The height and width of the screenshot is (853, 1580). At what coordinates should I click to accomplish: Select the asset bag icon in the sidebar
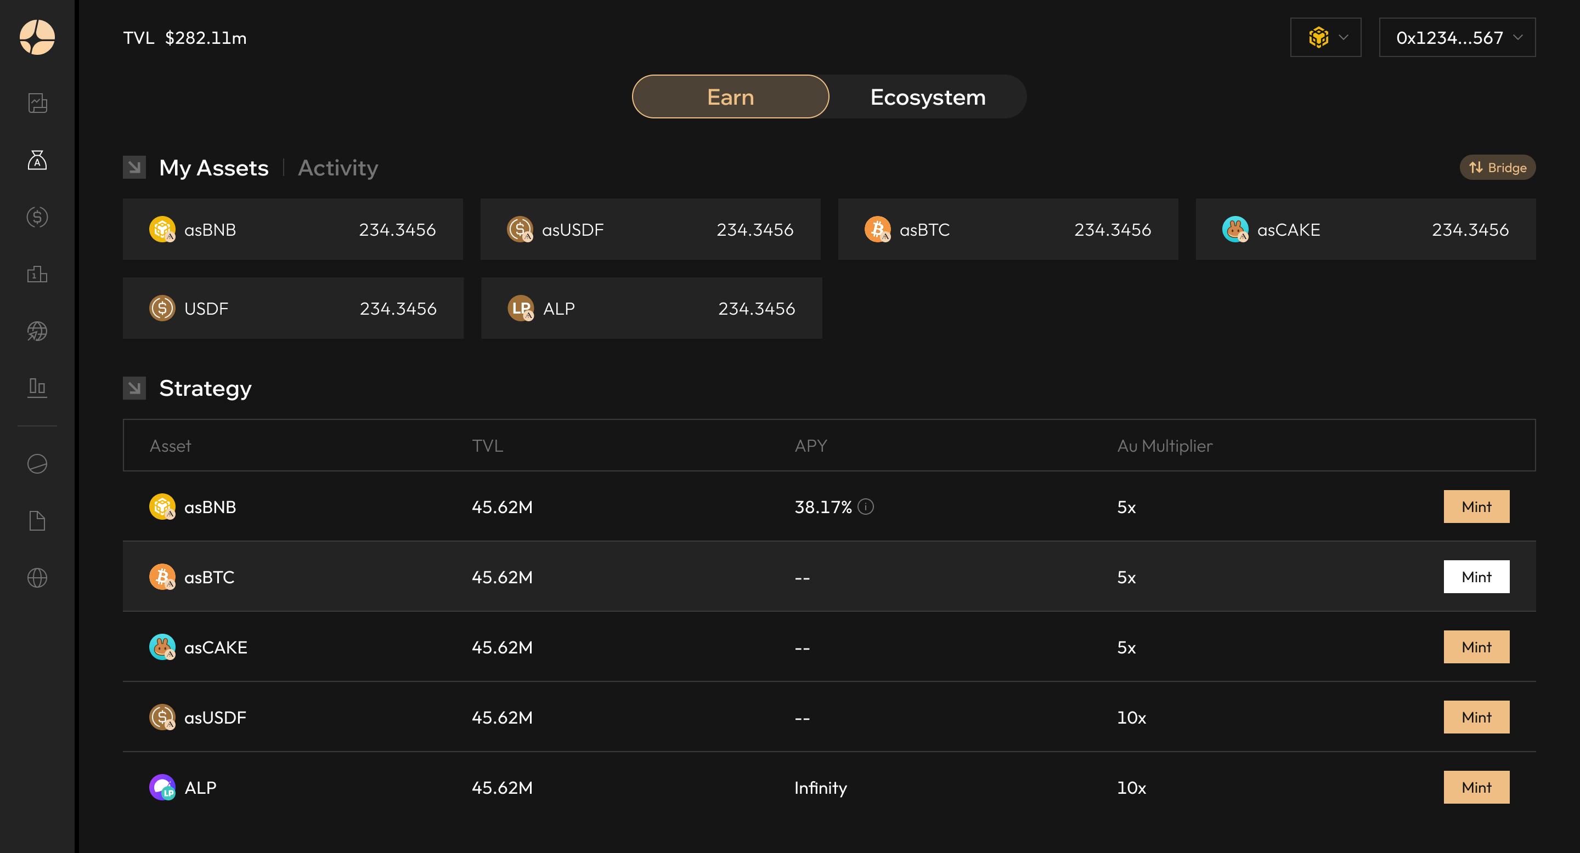click(37, 161)
